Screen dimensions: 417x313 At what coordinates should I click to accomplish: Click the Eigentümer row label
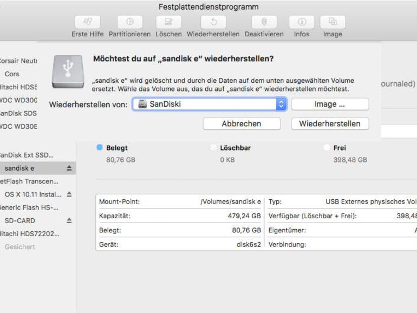click(287, 230)
